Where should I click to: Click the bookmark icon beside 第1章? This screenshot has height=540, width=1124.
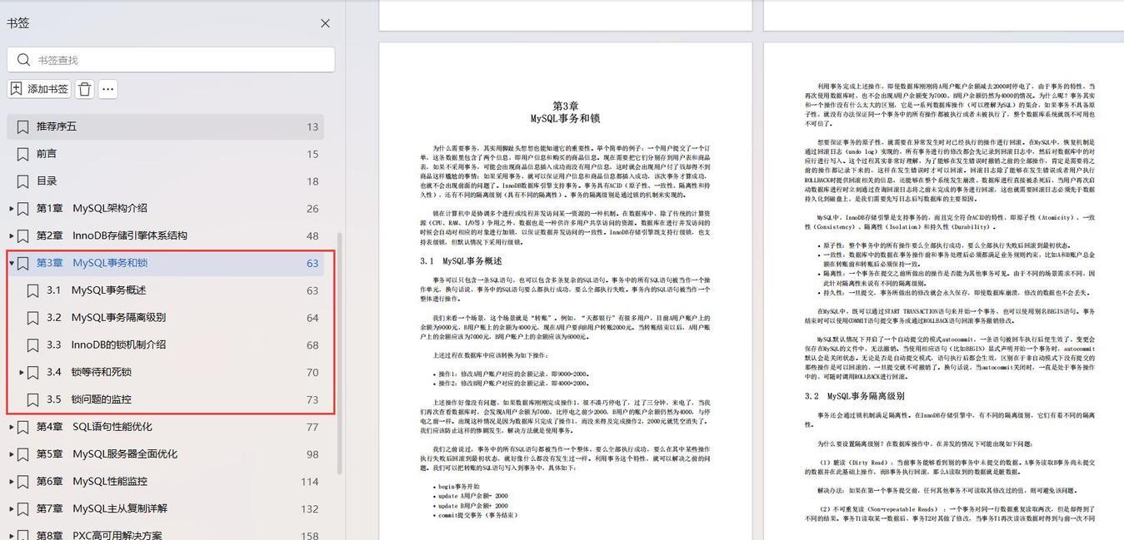22,209
